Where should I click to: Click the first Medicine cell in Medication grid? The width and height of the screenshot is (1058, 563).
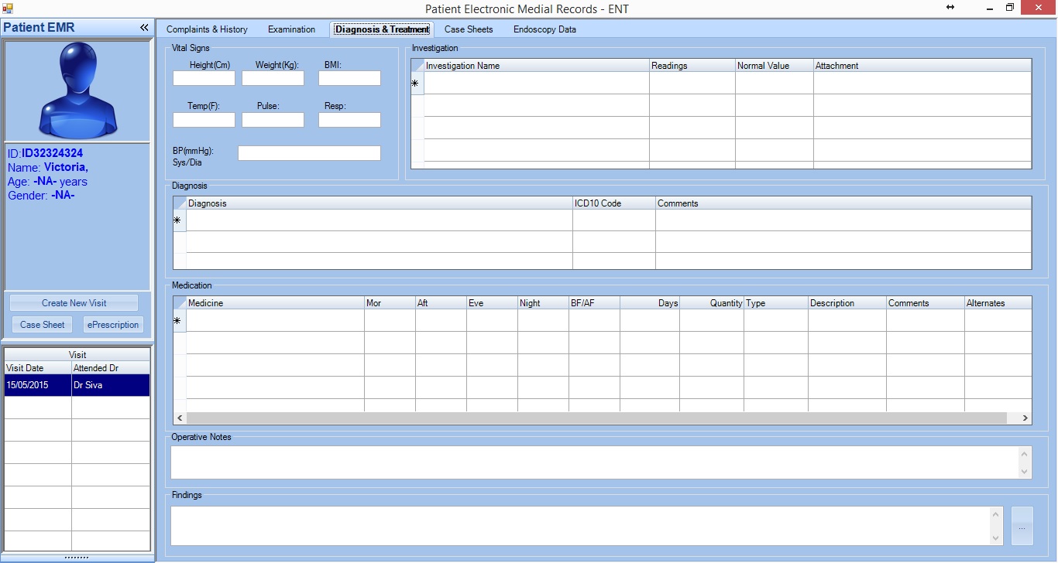tap(275, 321)
